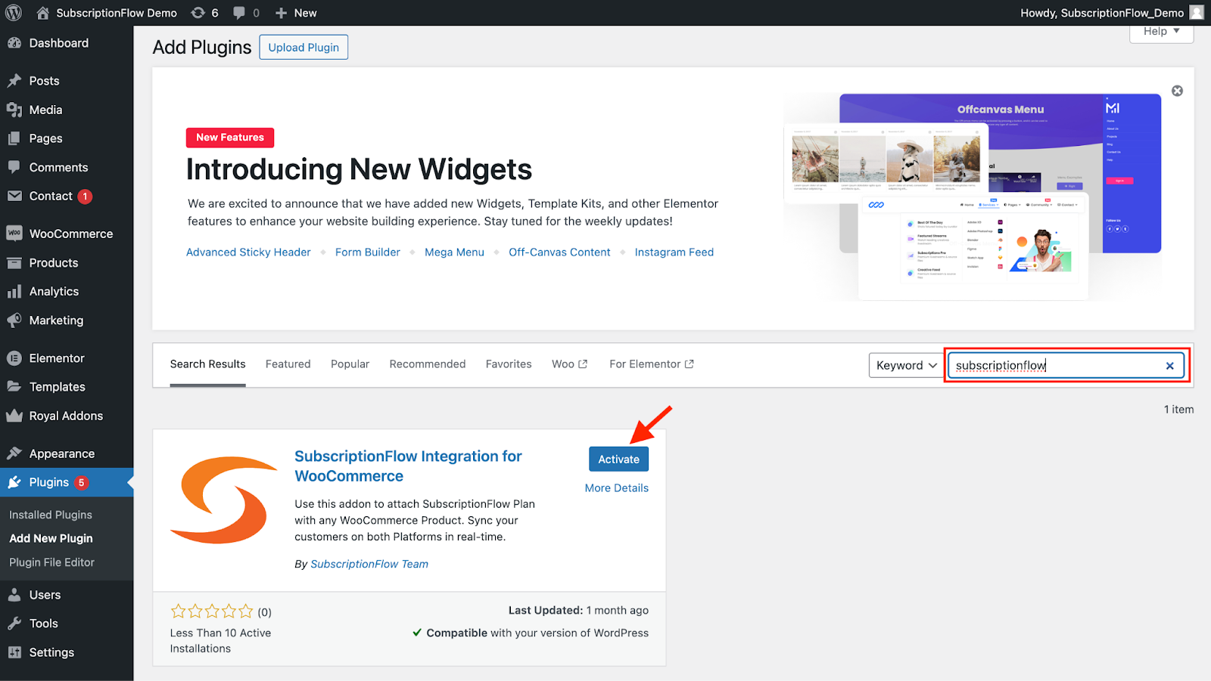Open the Woo external tab

(x=569, y=364)
